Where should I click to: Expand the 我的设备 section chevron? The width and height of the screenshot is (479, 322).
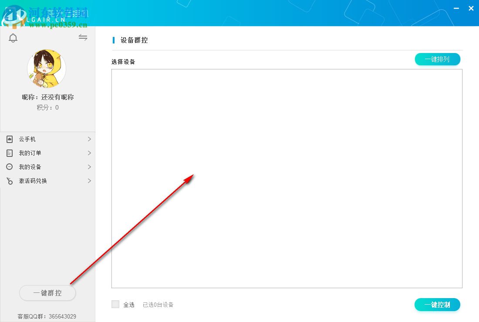pos(89,167)
